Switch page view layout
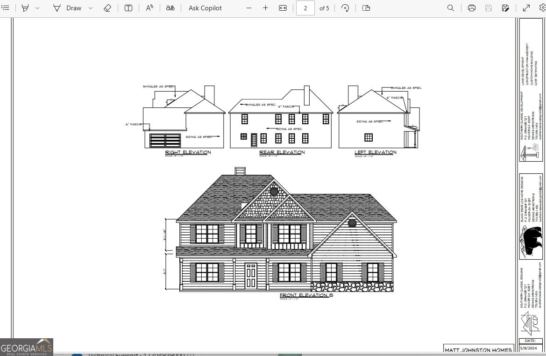 coord(366,7)
